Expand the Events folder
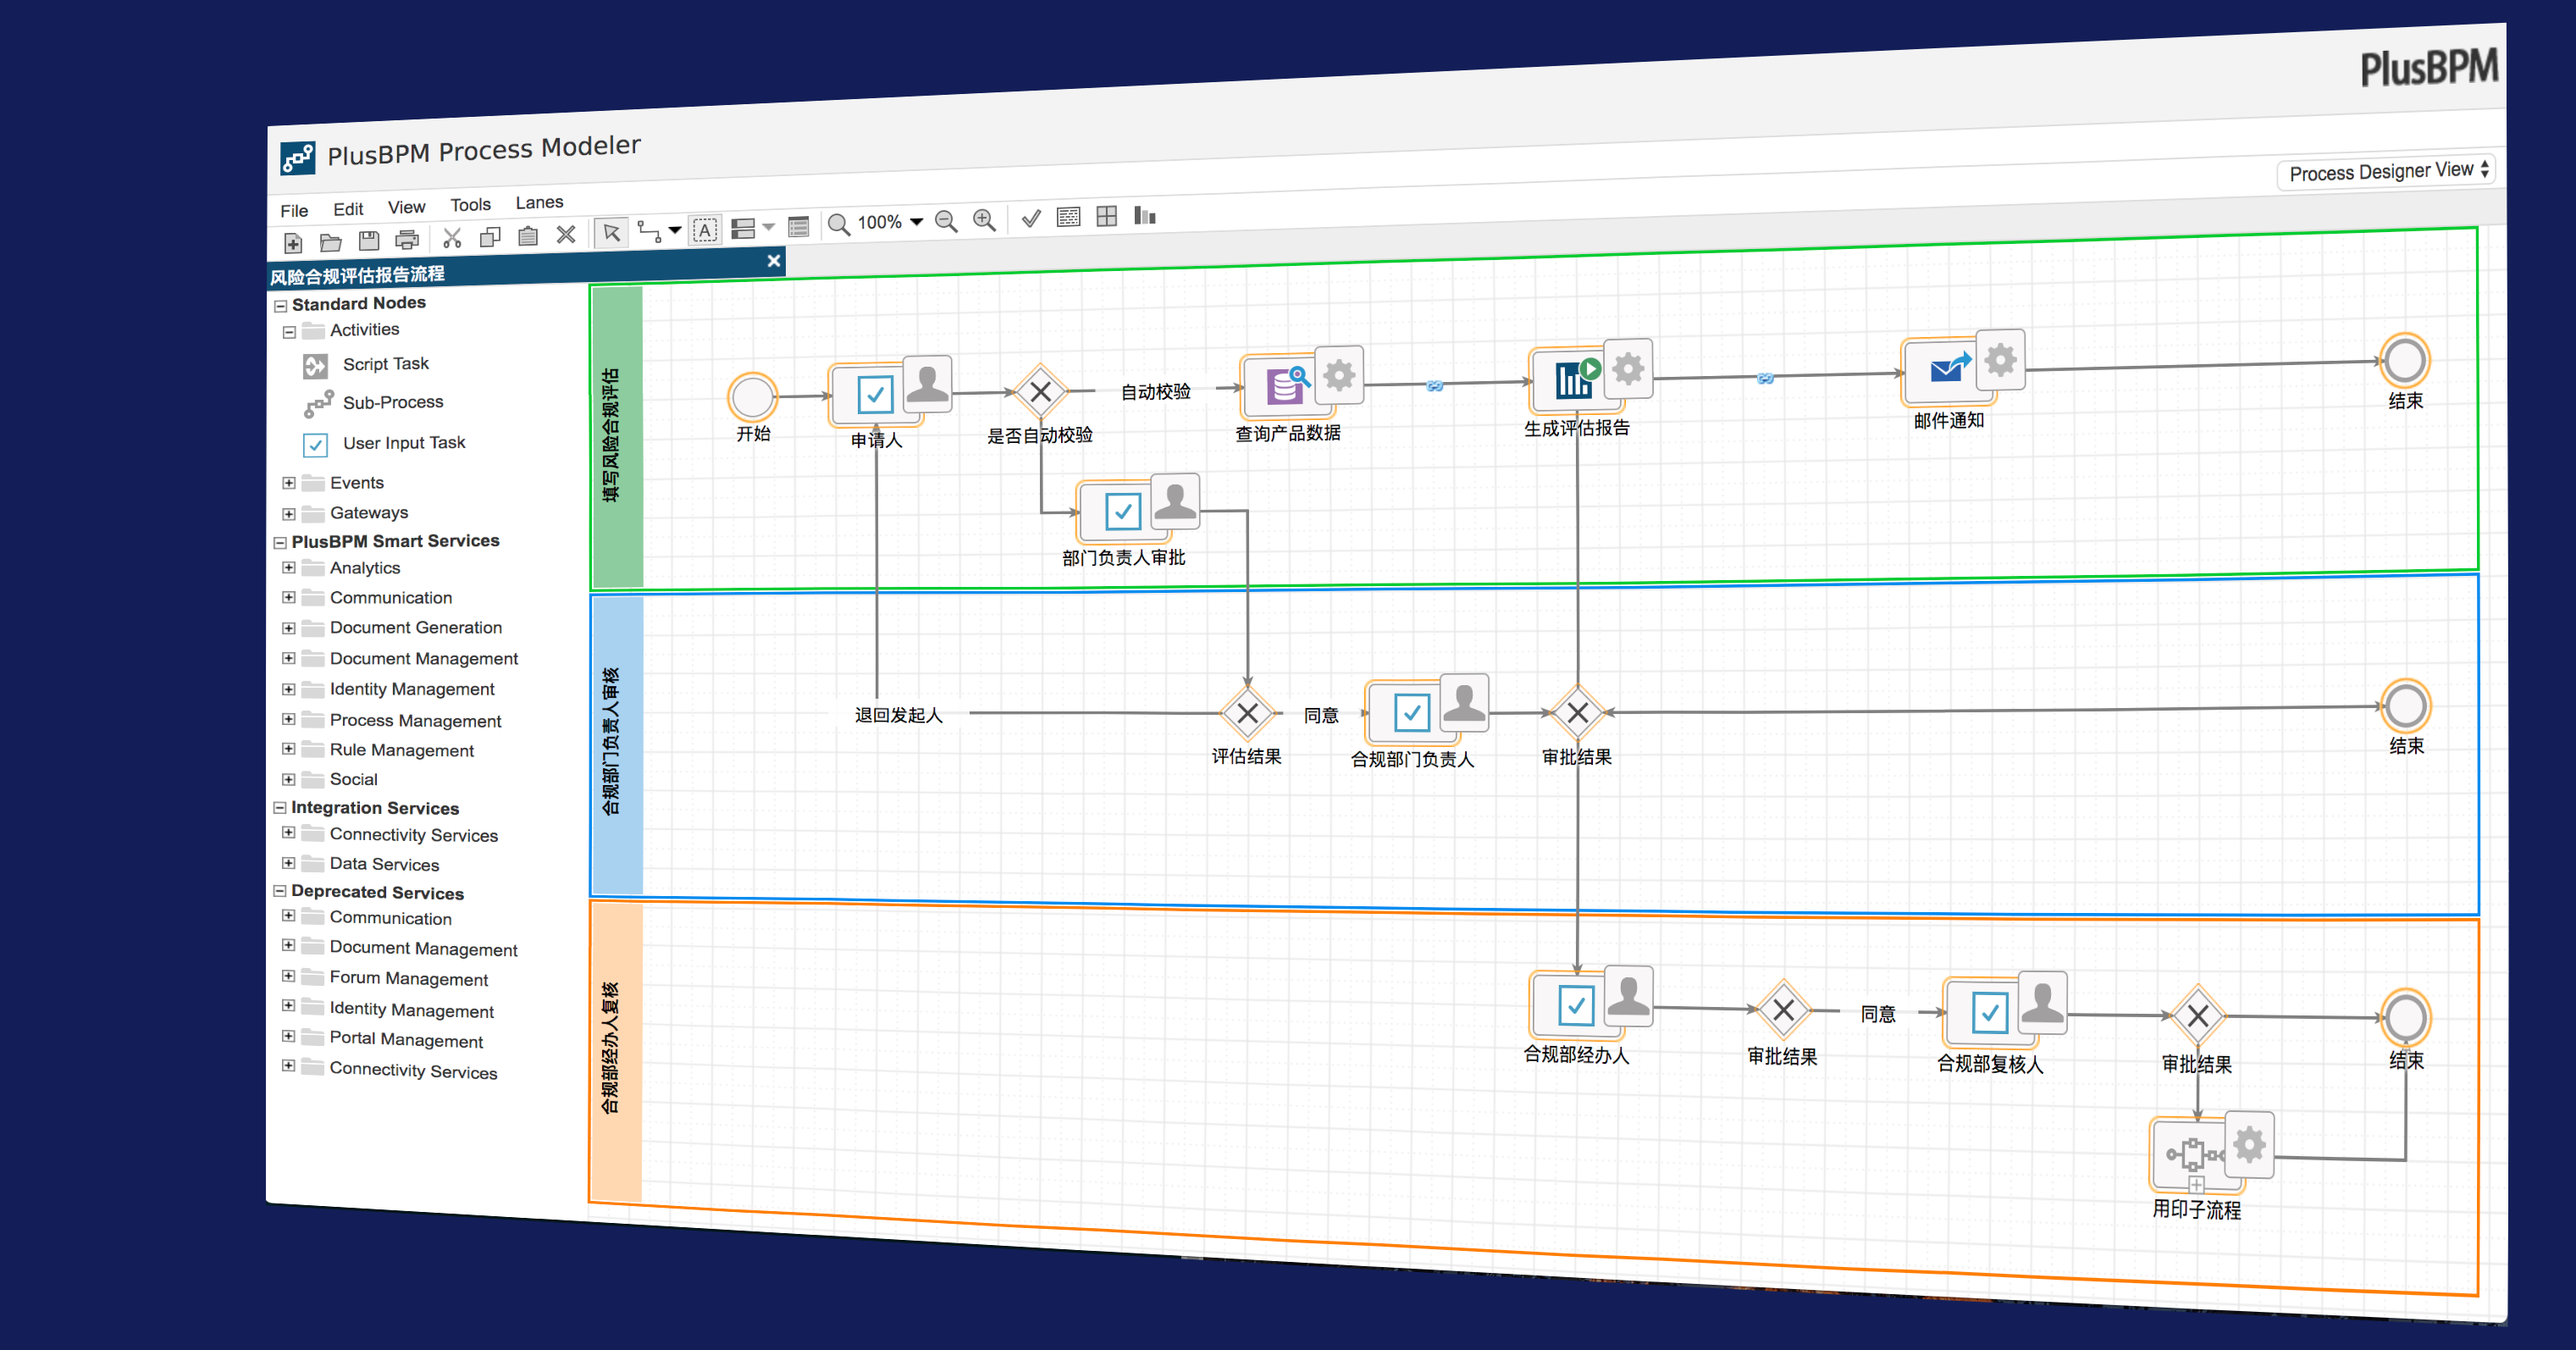Image resolution: width=2576 pixels, height=1350 pixels. pos(289,483)
